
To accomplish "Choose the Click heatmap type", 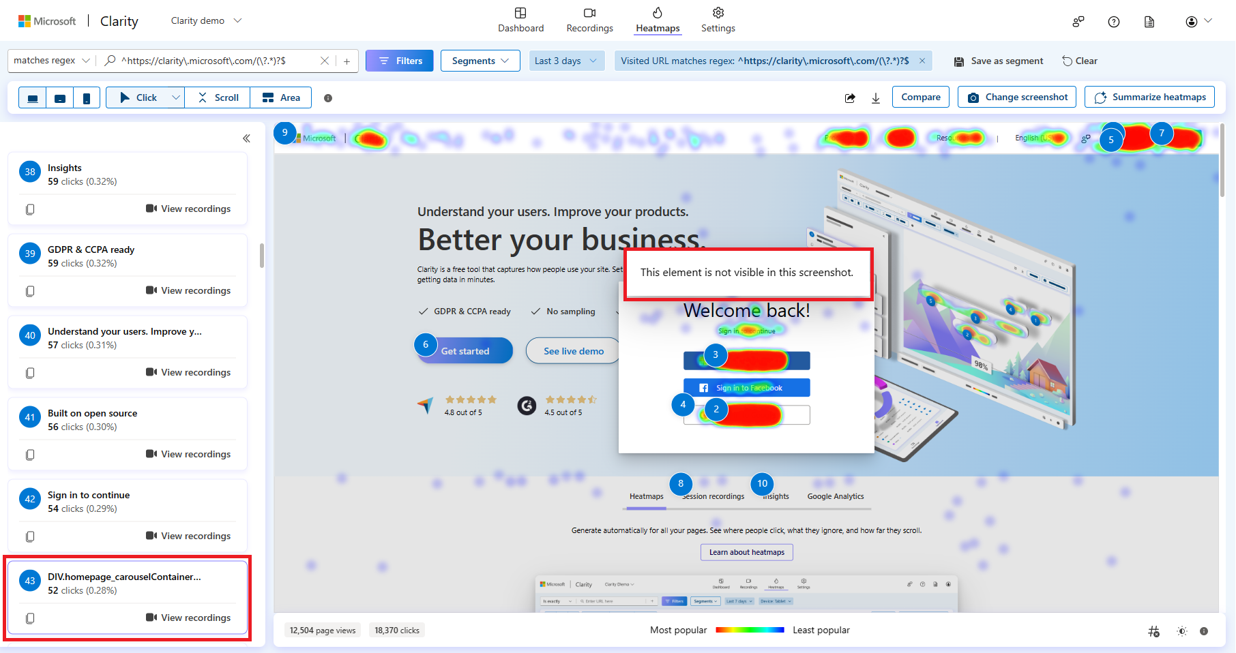I will [138, 98].
